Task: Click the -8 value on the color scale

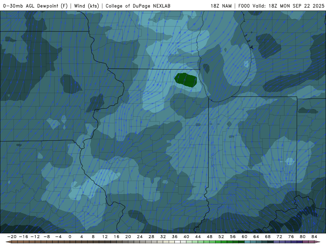Action: pyautogui.click(x=46, y=237)
